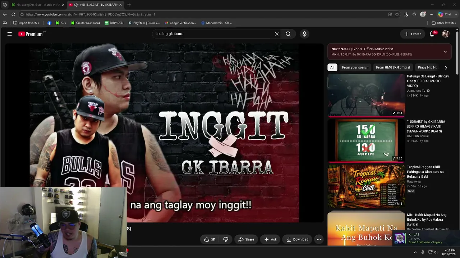Open Copilot Chat sidebar

tap(445, 14)
